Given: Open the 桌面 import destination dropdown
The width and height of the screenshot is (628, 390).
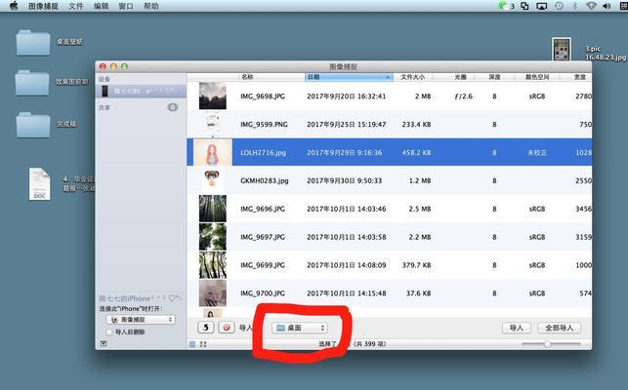Looking at the screenshot, I should coord(300,328).
